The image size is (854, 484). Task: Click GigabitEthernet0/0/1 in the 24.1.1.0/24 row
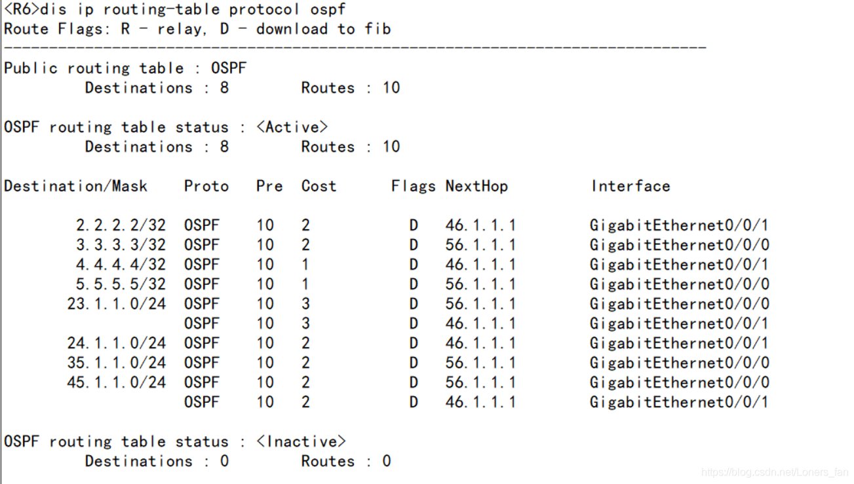pos(680,343)
